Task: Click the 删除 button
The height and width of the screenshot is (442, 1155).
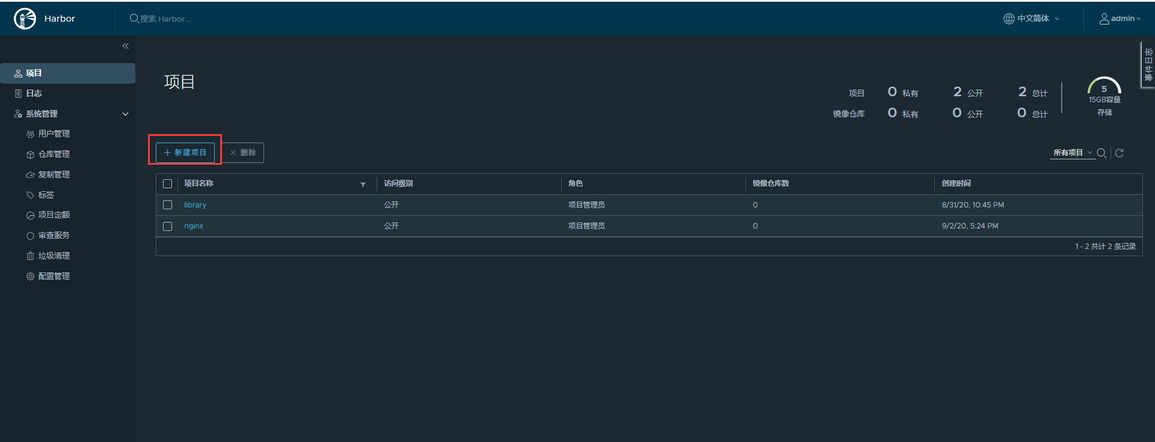Action: (x=243, y=153)
